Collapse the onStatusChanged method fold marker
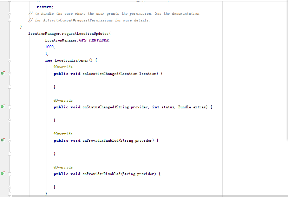The height and width of the screenshot is (197, 288). [x=10, y=107]
